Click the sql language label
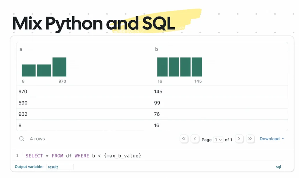This screenshot has width=299, height=178. tap(278, 167)
